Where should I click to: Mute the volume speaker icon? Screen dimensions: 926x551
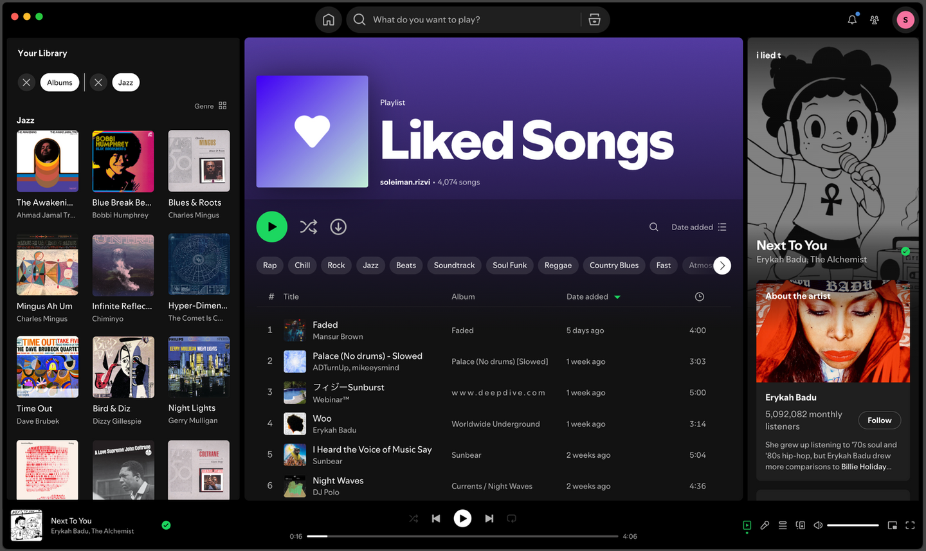tap(818, 525)
